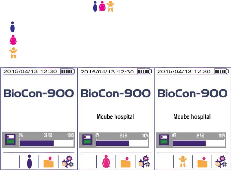The width and height of the screenshot is (231, 170).
Task: Open the upload folder icon in first screen
Action: tap(49, 161)
